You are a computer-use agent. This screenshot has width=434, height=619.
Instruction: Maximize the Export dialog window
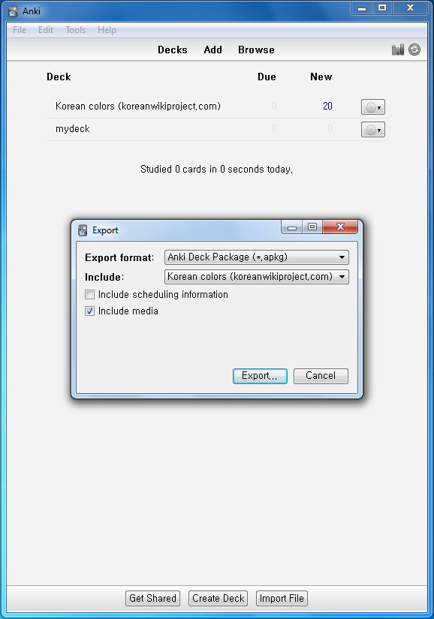312,227
